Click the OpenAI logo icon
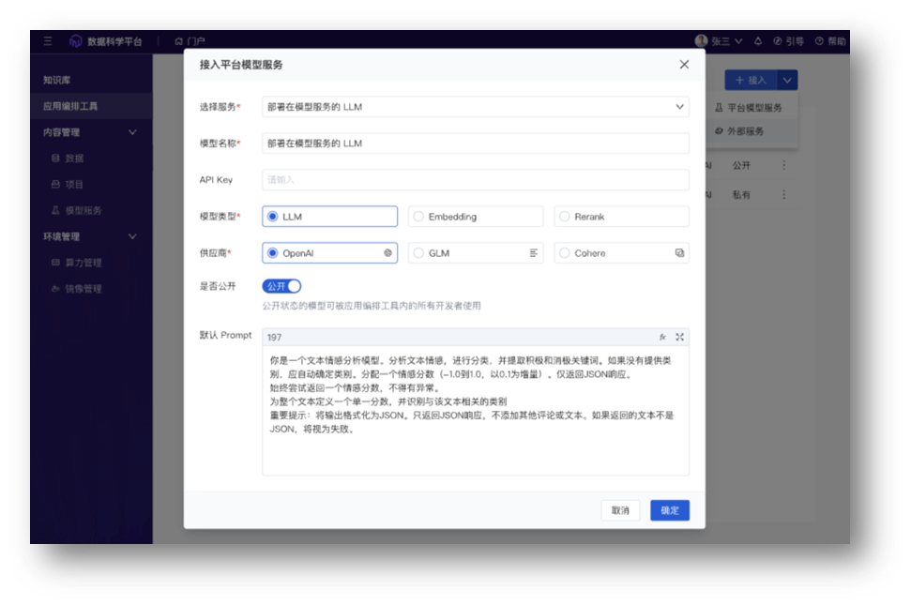Image resolution: width=911 pixels, height=605 pixels. [387, 253]
